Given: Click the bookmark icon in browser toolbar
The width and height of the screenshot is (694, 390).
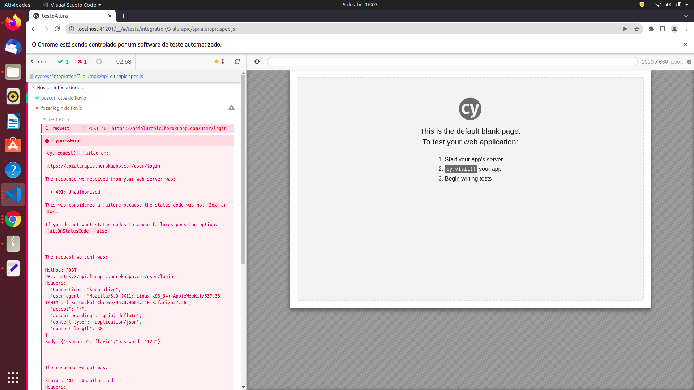Looking at the screenshot, I should (x=637, y=29).
